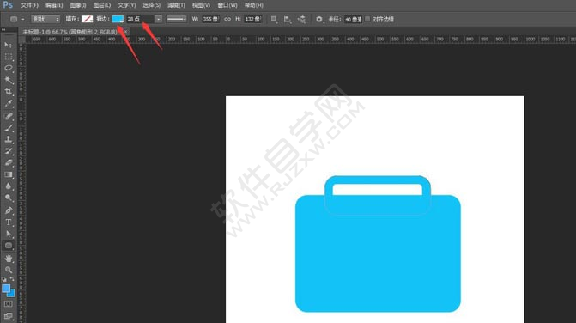Select the Rounded Rectangle shape tool
This screenshot has width=576, height=323.
point(9,246)
